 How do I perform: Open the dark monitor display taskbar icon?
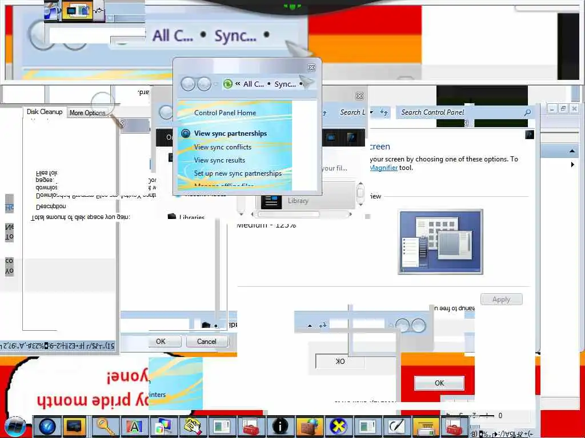point(74,427)
